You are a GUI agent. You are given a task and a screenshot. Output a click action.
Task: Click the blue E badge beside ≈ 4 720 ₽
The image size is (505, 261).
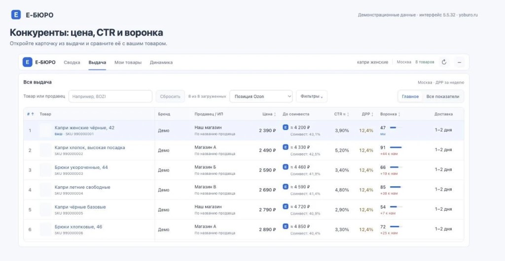286,207
